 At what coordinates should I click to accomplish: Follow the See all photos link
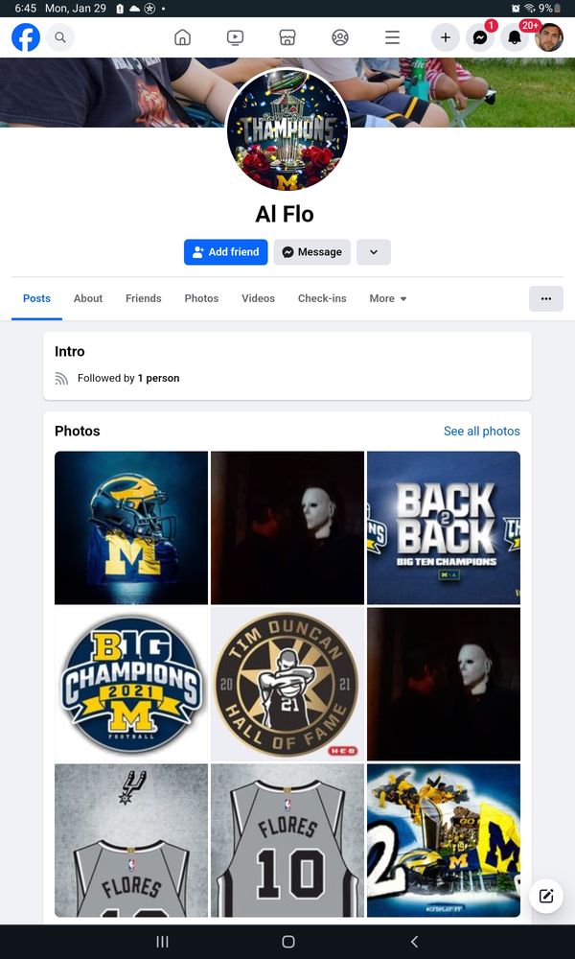pyautogui.click(x=481, y=432)
